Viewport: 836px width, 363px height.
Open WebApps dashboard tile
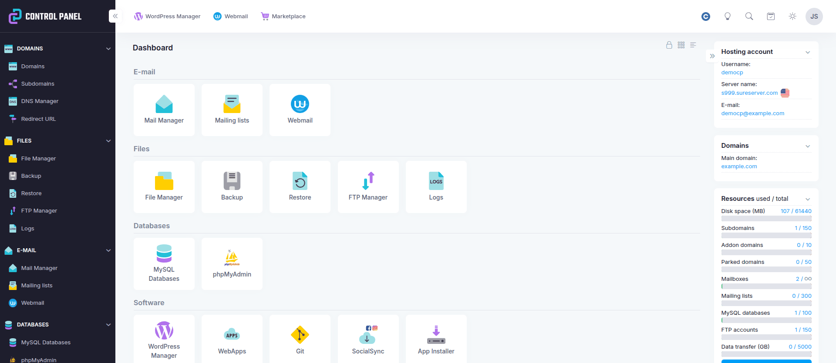[x=232, y=339]
